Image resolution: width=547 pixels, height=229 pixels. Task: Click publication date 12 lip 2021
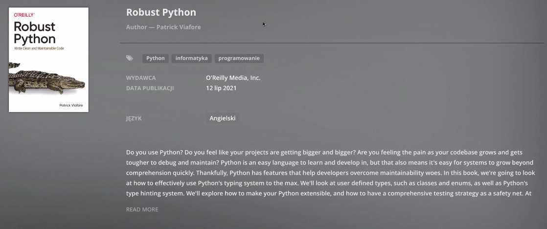[x=221, y=88]
